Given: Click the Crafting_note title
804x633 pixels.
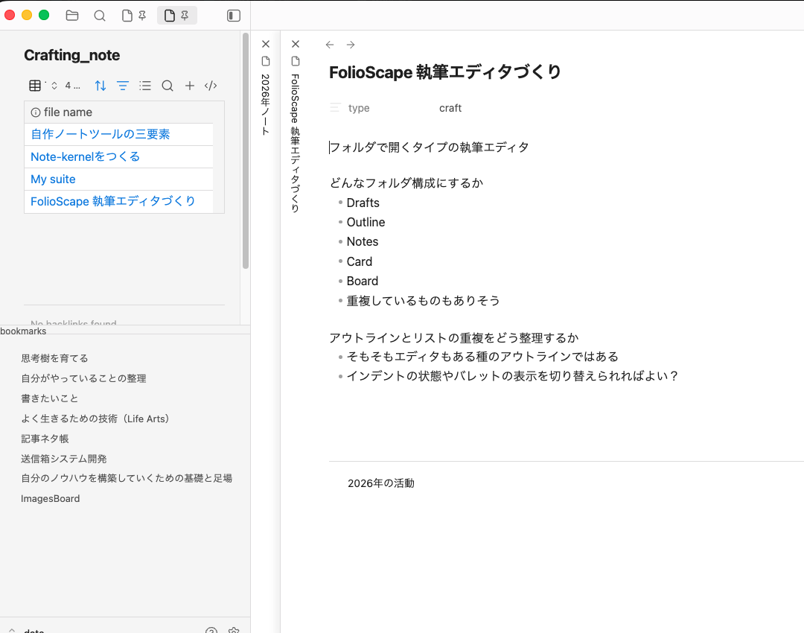Looking at the screenshot, I should pos(71,55).
